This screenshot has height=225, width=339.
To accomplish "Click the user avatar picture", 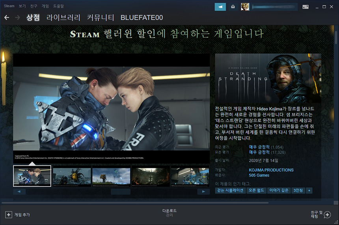I will click(245, 7).
